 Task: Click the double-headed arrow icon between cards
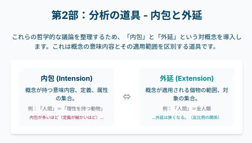point(127,97)
